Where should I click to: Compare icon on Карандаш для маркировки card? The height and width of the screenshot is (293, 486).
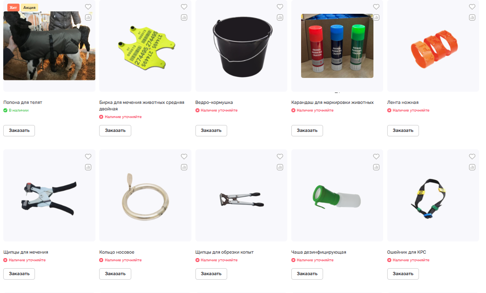[376, 17]
